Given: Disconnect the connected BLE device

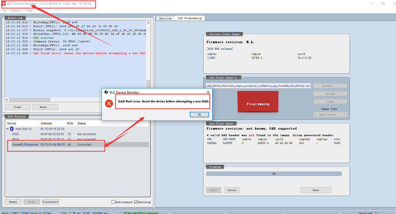Looking at the screenshot, I should point(51,202).
